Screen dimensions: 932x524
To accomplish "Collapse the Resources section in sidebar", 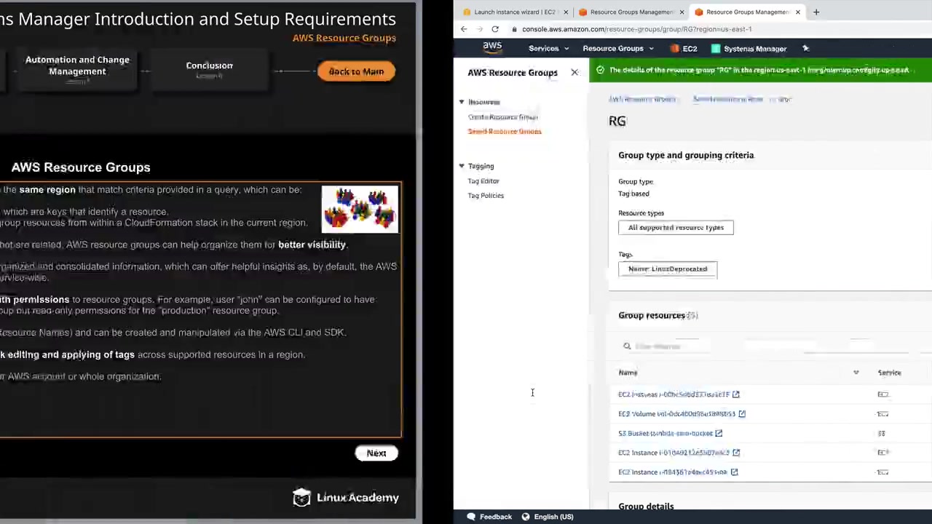I will [x=462, y=102].
